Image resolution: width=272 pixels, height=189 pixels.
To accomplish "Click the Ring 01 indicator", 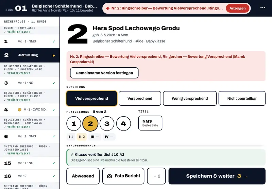I will tap(16, 8).
